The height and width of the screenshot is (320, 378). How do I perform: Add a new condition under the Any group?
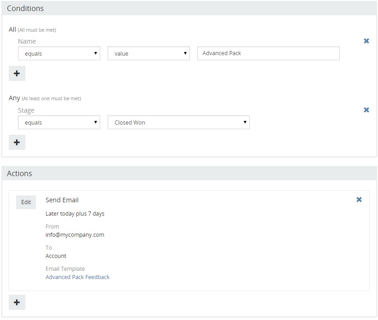coord(17,142)
